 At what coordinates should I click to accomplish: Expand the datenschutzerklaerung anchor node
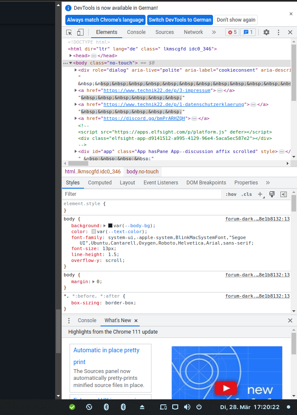[x=76, y=105]
